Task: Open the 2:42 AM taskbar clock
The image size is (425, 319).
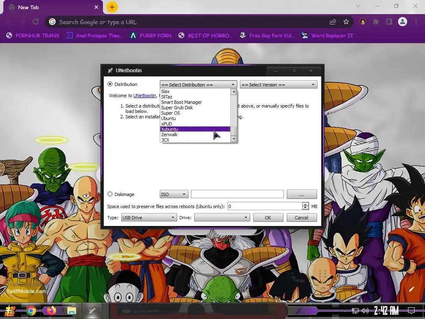Action: [x=386, y=310]
